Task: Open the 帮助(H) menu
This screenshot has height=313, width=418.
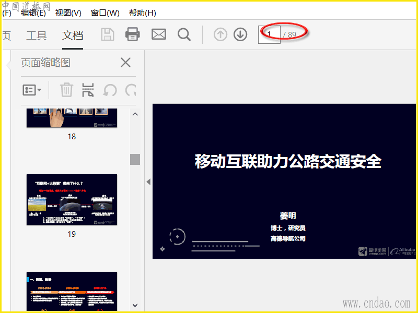Action: pyautogui.click(x=142, y=13)
